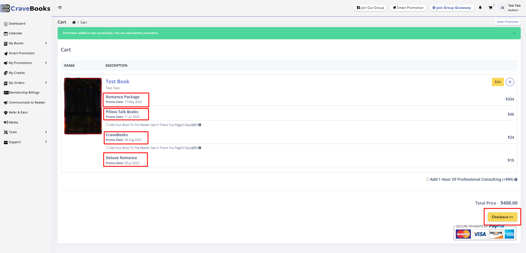Click the Support envelope icon

[x=6, y=143]
